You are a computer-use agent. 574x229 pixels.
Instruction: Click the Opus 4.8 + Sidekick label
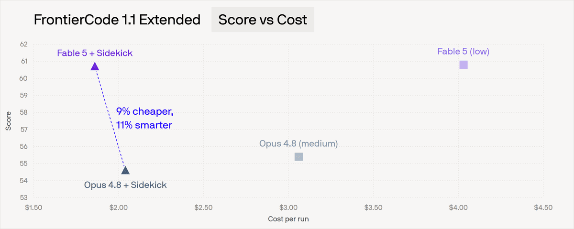point(125,185)
